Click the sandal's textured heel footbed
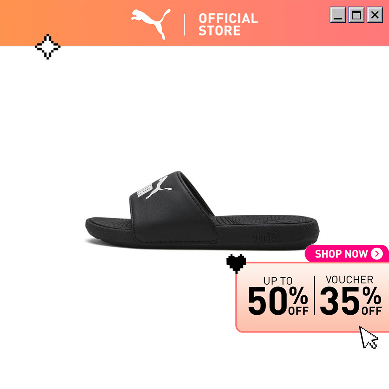 coord(265,219)
